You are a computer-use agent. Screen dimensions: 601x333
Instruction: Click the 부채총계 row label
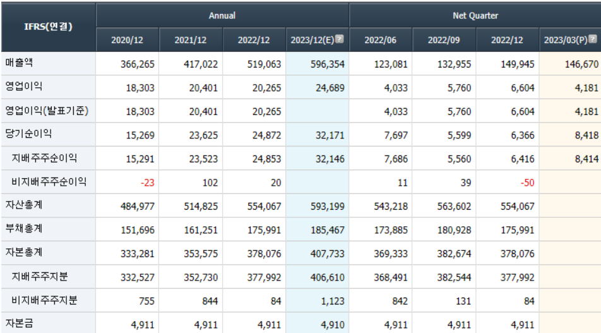[24, 229]
